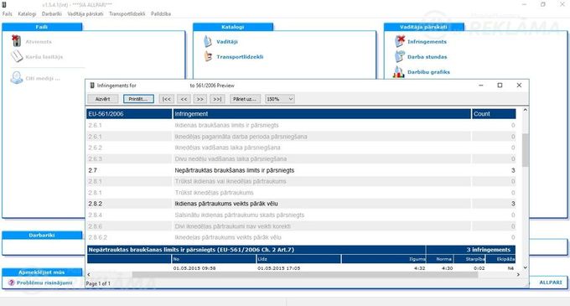Click row Trūkst iknedēļas pārtraukums
570x306 pixels.
point(301,193)
